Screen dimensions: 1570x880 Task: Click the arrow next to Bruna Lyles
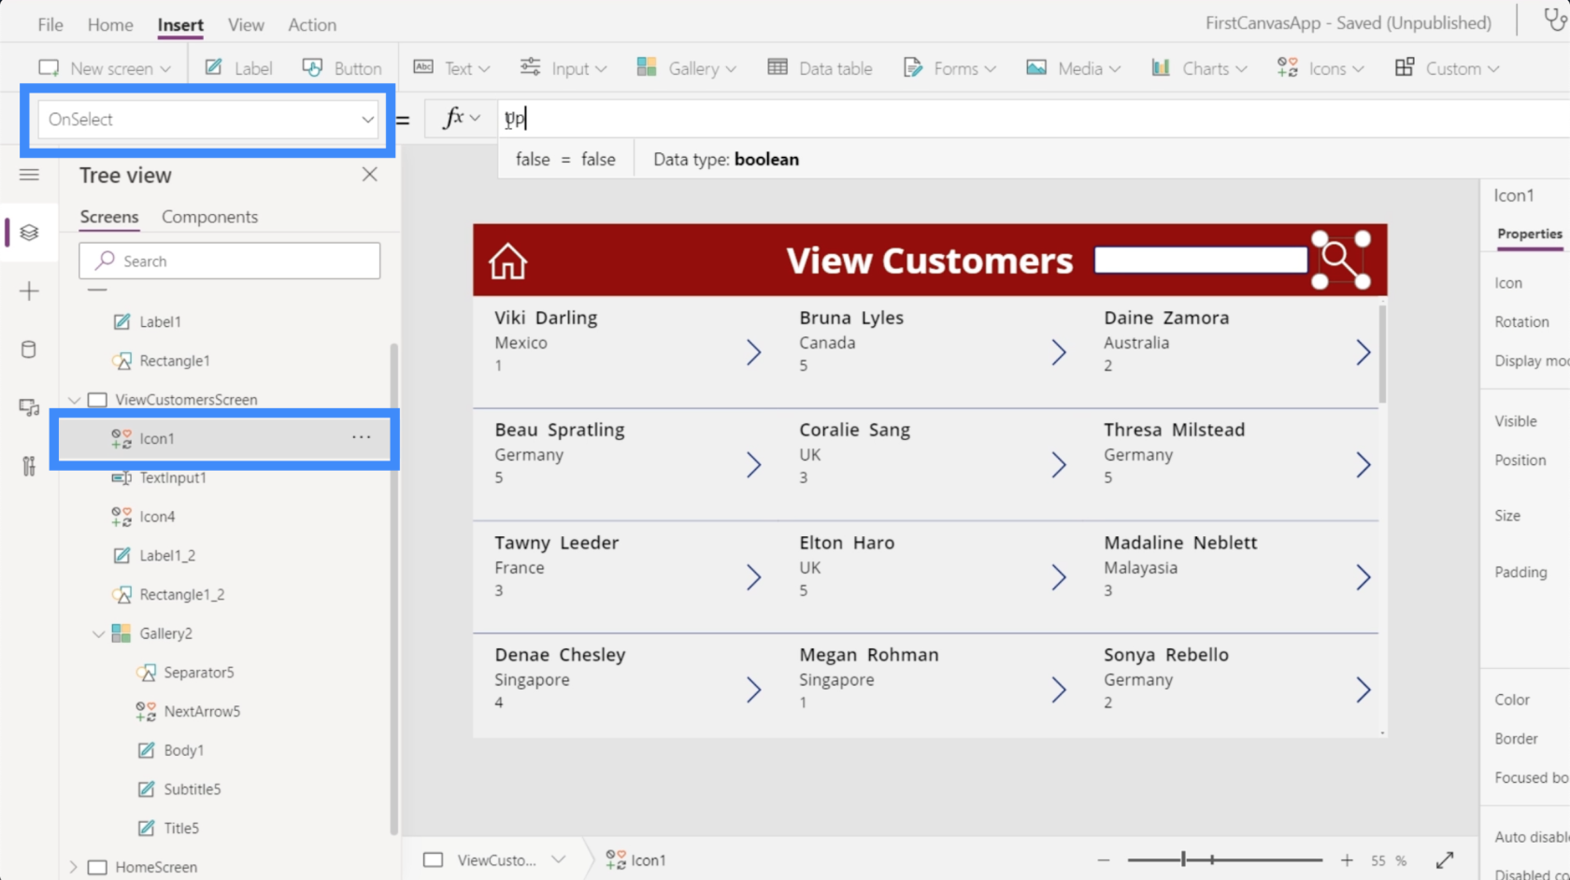pyautogui.click(x=1058, y=352)
